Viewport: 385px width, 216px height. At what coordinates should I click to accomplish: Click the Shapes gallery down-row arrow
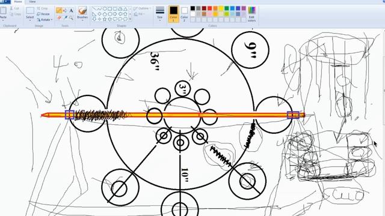point(130,14)
